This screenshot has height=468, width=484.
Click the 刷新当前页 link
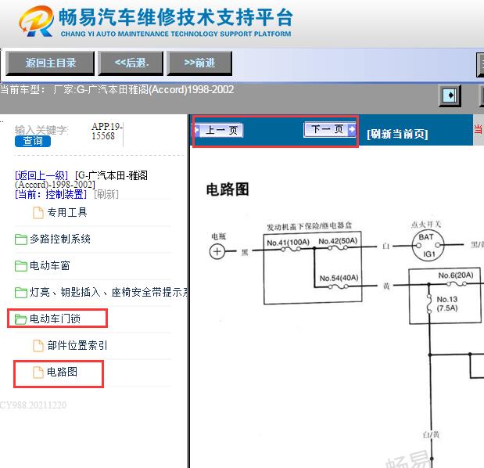tap(397, 134)
